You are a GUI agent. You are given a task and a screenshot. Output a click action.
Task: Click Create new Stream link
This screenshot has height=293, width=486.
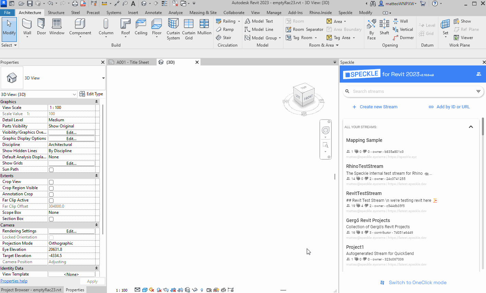pos(375,107)
